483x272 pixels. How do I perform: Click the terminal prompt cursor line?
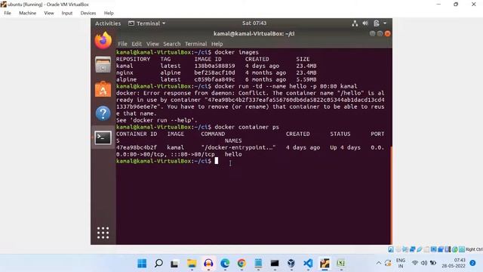click(217, 161)
